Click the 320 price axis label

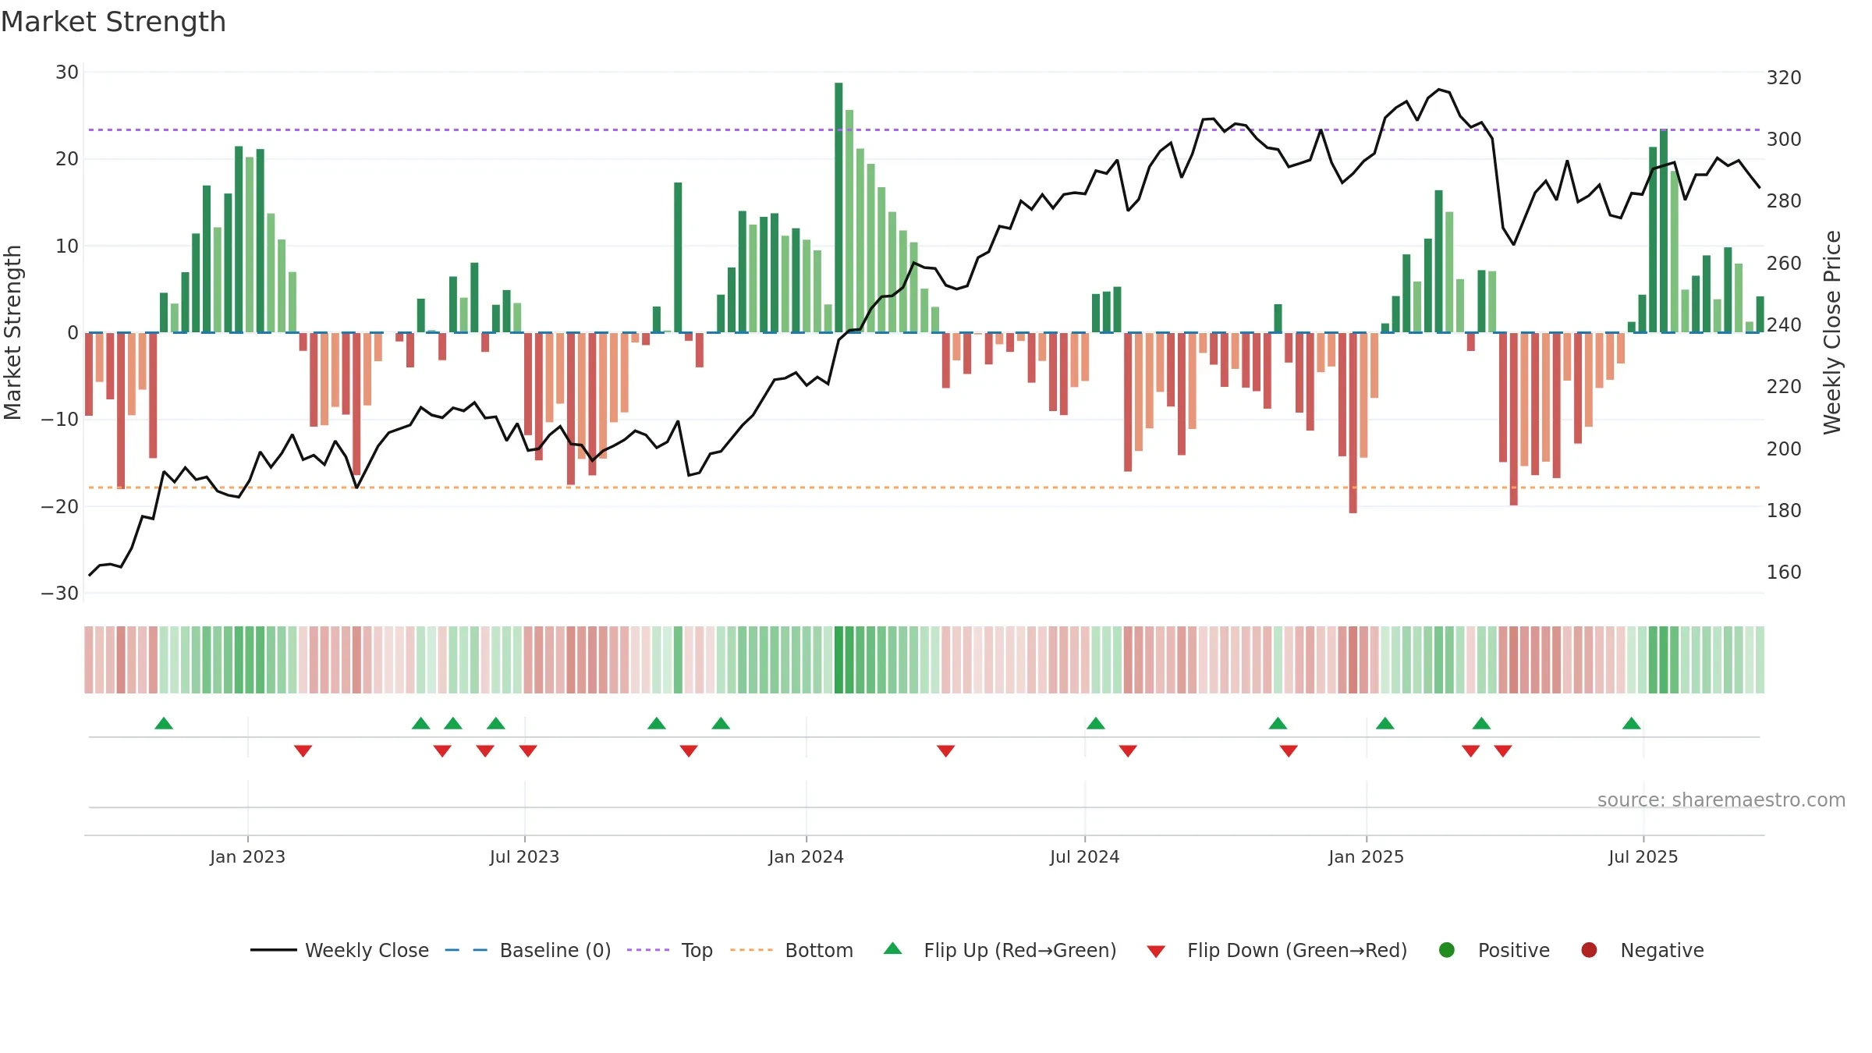pyautogui.click(x=1784, y=77)
